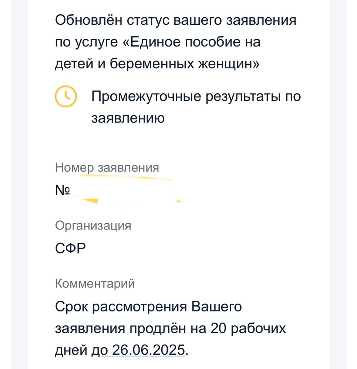Click the hidden application number area
Image resolution: width=357 pixels, height=369 pixels.
tap(127, 191)
